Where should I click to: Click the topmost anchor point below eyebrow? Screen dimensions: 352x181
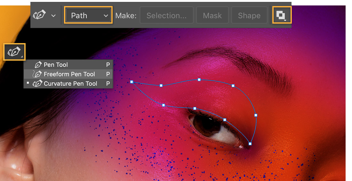coord(199,80)
